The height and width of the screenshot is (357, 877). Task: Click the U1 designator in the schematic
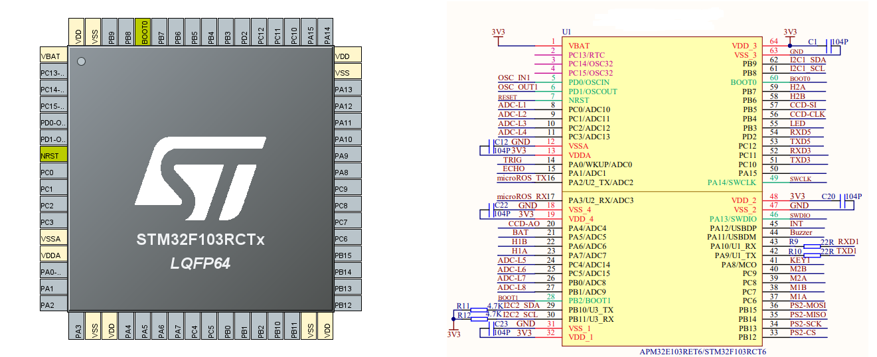[x=566, y=31]
